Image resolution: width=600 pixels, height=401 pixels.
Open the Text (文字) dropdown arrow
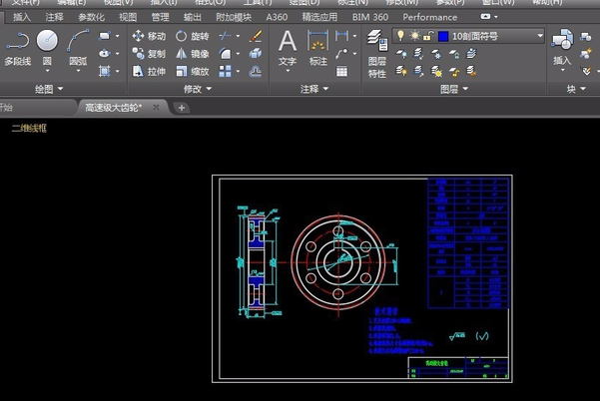[288, 71]
